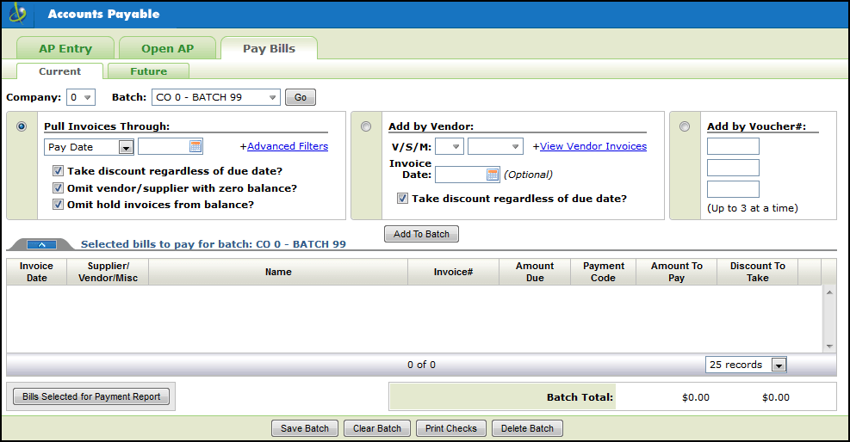Click the Accounts Payable logo icon
This screenshot has width=850, height=442.
16,14
